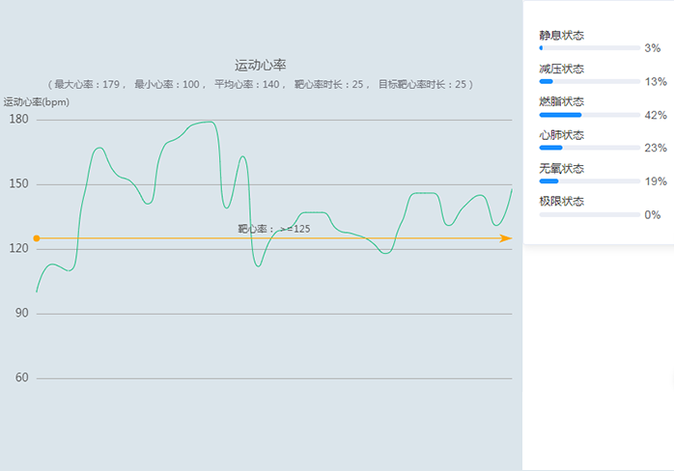The width and height of the screenshot is (674, 471).
Task: Click the orange arrowhead ending the target line
Action: [507, 237]
